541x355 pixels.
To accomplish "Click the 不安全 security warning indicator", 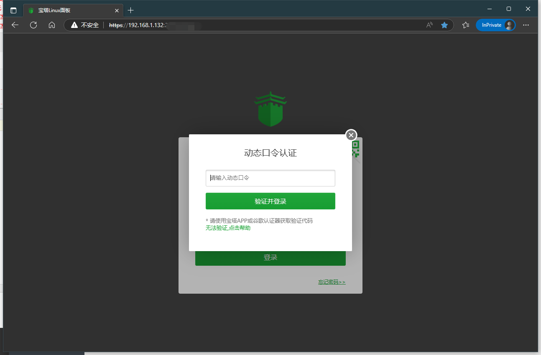I will pos(85,25).
